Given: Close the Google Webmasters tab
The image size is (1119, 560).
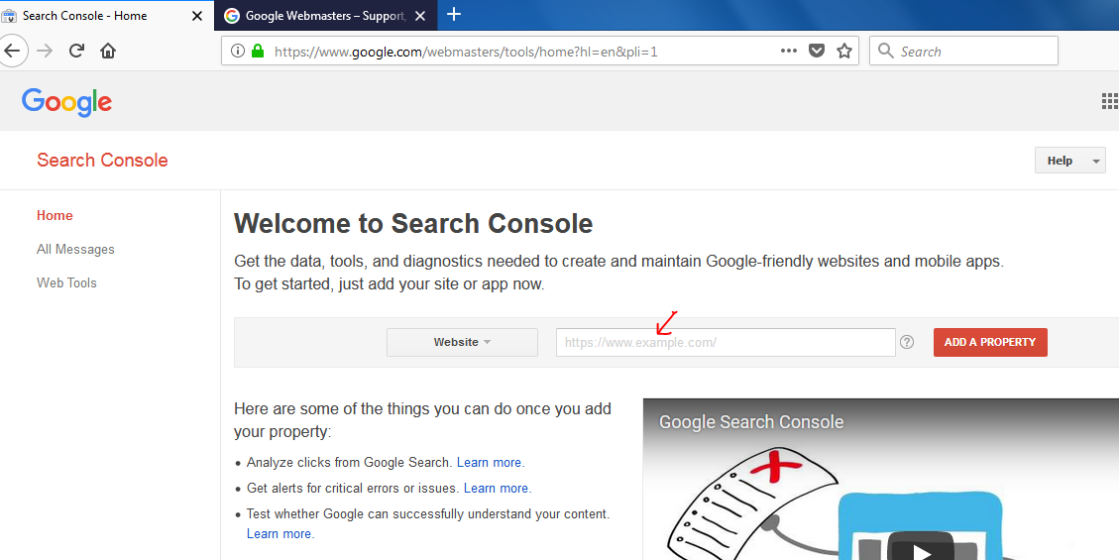Looking at the screenshot, I should [x=420, y=16].
